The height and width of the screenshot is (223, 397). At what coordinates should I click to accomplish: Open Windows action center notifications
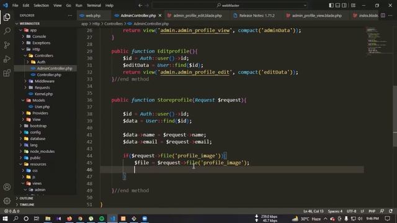(x=387, y=219)
